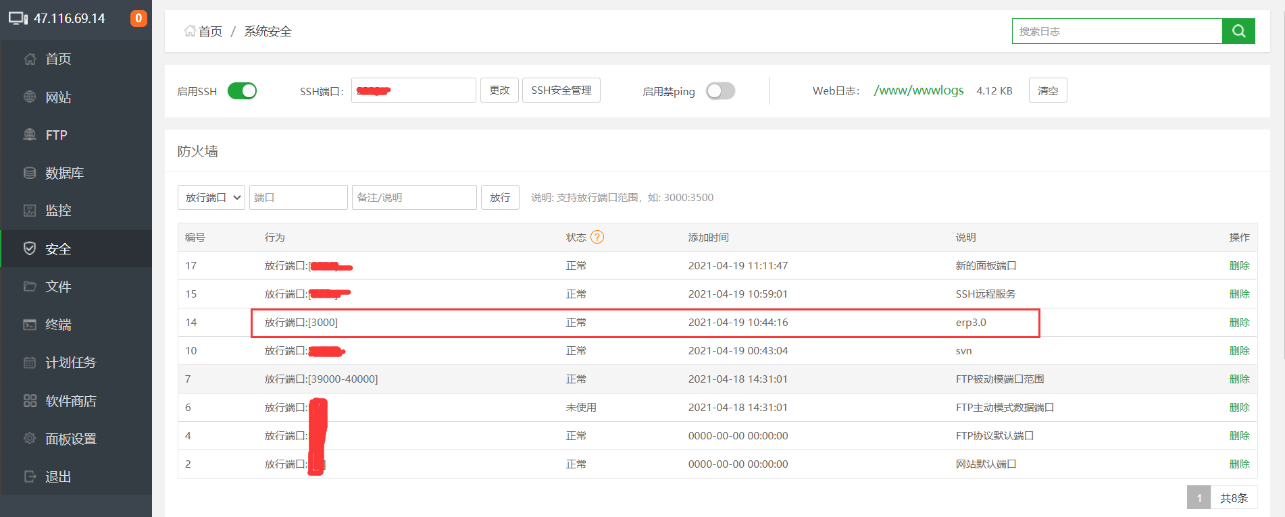1285x517 pixels.
Task: Toggle the 启用禁ping switch
Action: coord(720,90)
